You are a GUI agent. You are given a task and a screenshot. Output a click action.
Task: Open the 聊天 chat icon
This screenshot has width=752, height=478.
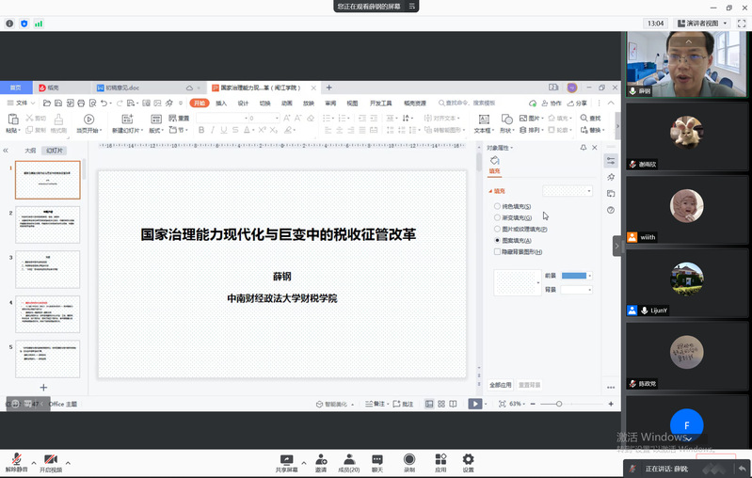tap(377, 459)
